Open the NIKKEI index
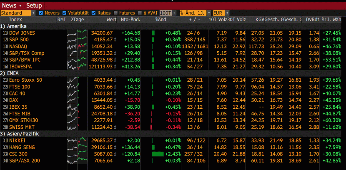This screenshot has height=170, width=346. point(17,140)
